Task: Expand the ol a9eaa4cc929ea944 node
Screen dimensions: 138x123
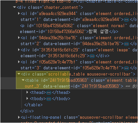Action: point(19,13)
